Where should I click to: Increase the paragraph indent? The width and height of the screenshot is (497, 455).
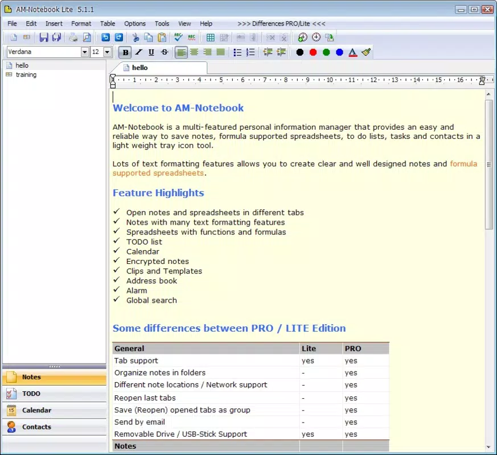pyautogui.click(x=281, y=52)
